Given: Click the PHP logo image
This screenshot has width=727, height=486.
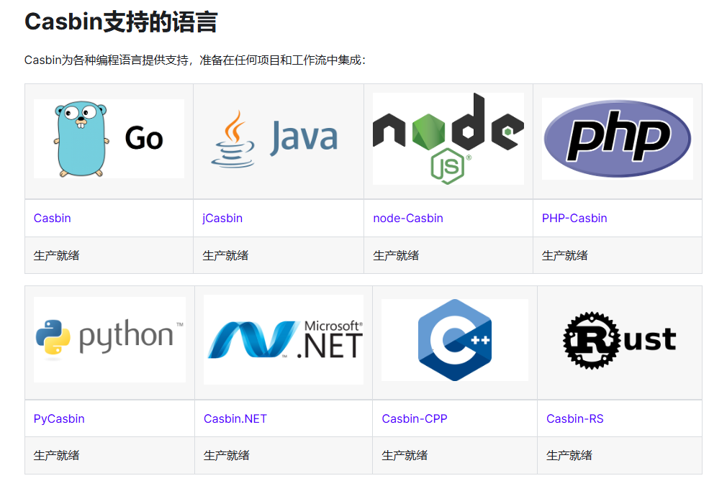Looking at the screenshot, I should [x=617, y=137].
